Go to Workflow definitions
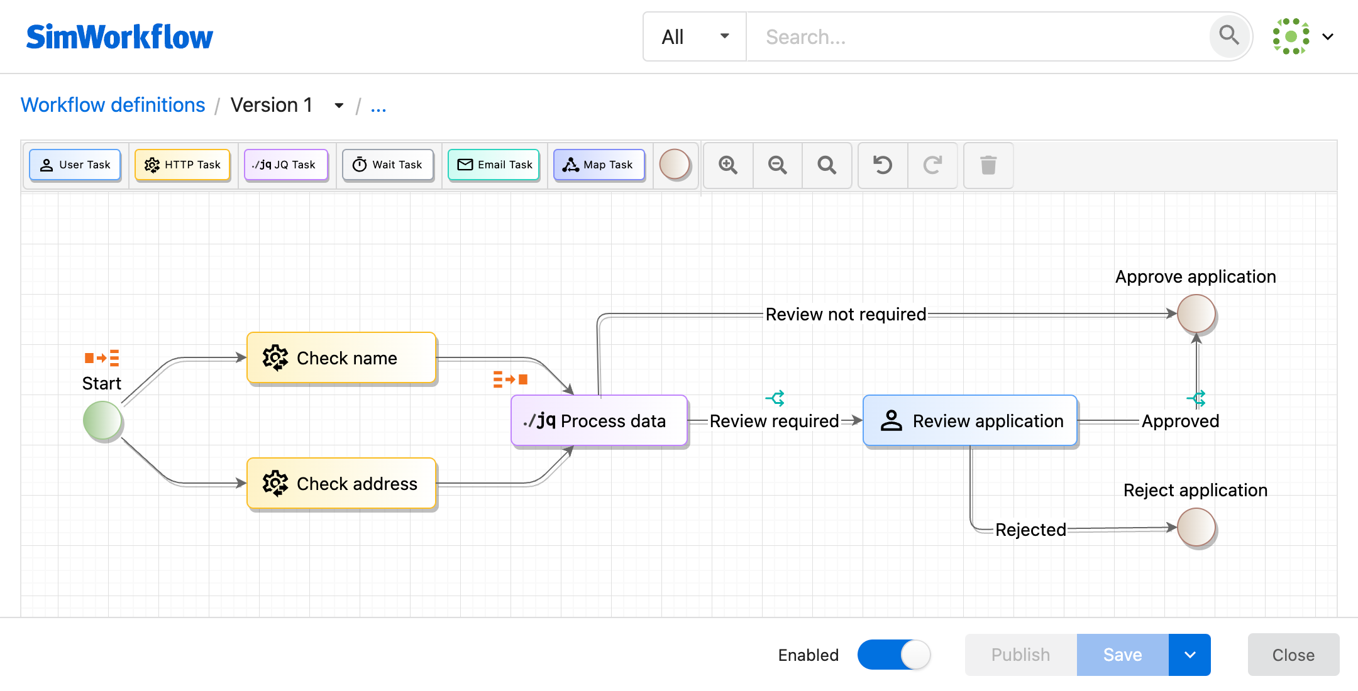 pyautogui.click(x=113, y=105)
